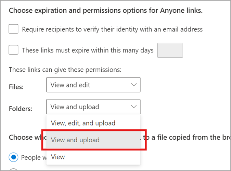Viewport: 231px width, 171px height.
Task: Enable the links must expire checkbox
Action: coord(13,50)
